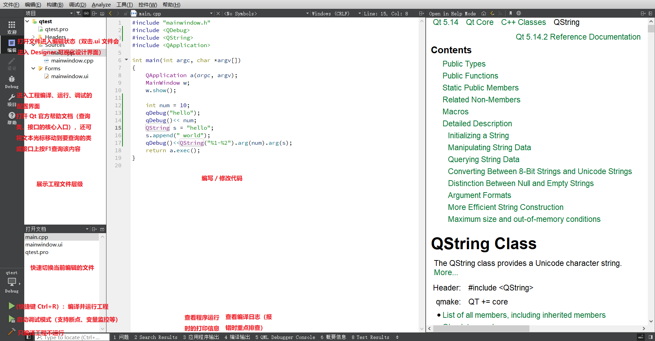Collapse the Forms folder
655x341 pixels.
(33, 68)
